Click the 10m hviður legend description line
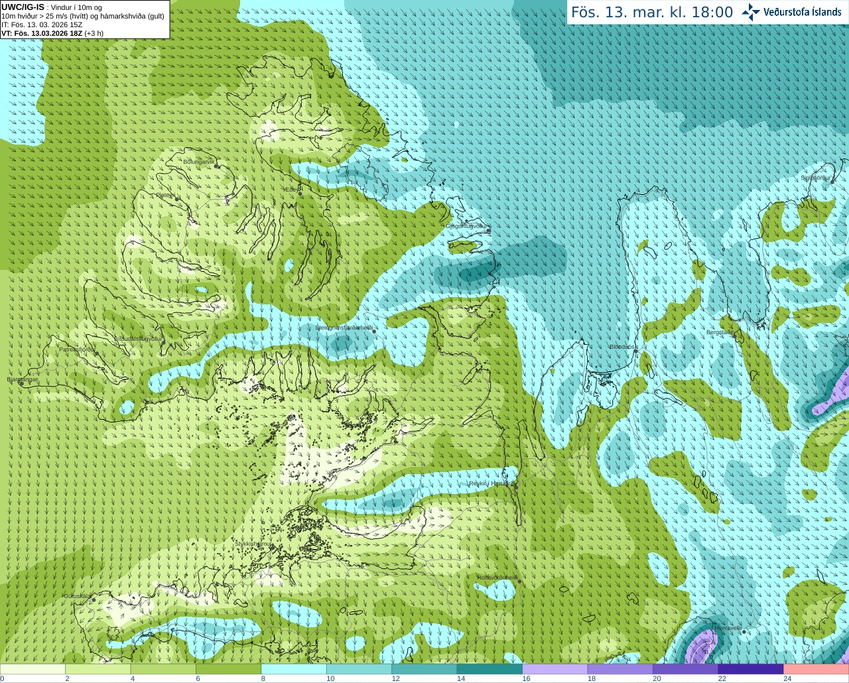The image size is (849, 683). click(x=83, y=16)
